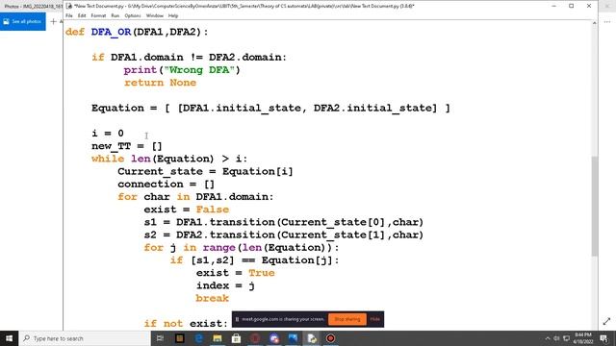616x346 pixels.
Task: Open the Microsoft Edge taskbar icon
Action: 199,338
